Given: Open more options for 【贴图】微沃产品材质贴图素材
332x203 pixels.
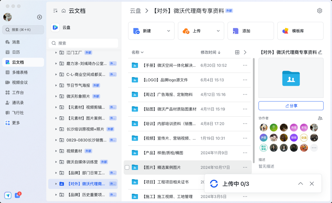Looking at the screenshot, I should click(x=245, y=109).
